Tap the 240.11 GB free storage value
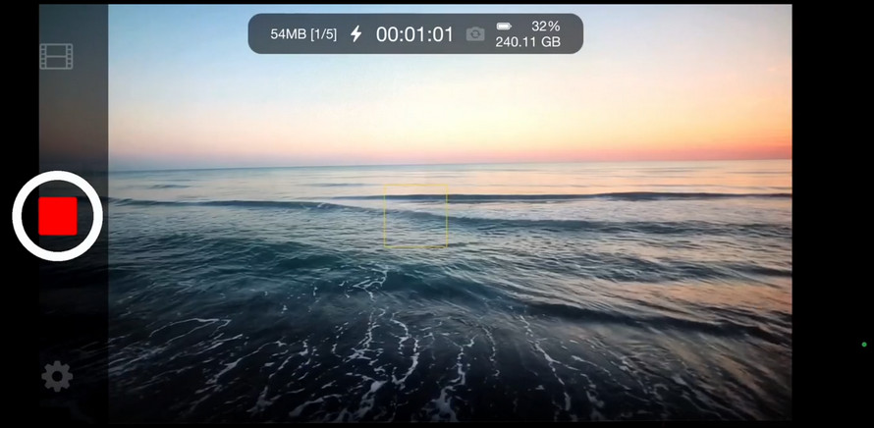 (x=528, y=42)
